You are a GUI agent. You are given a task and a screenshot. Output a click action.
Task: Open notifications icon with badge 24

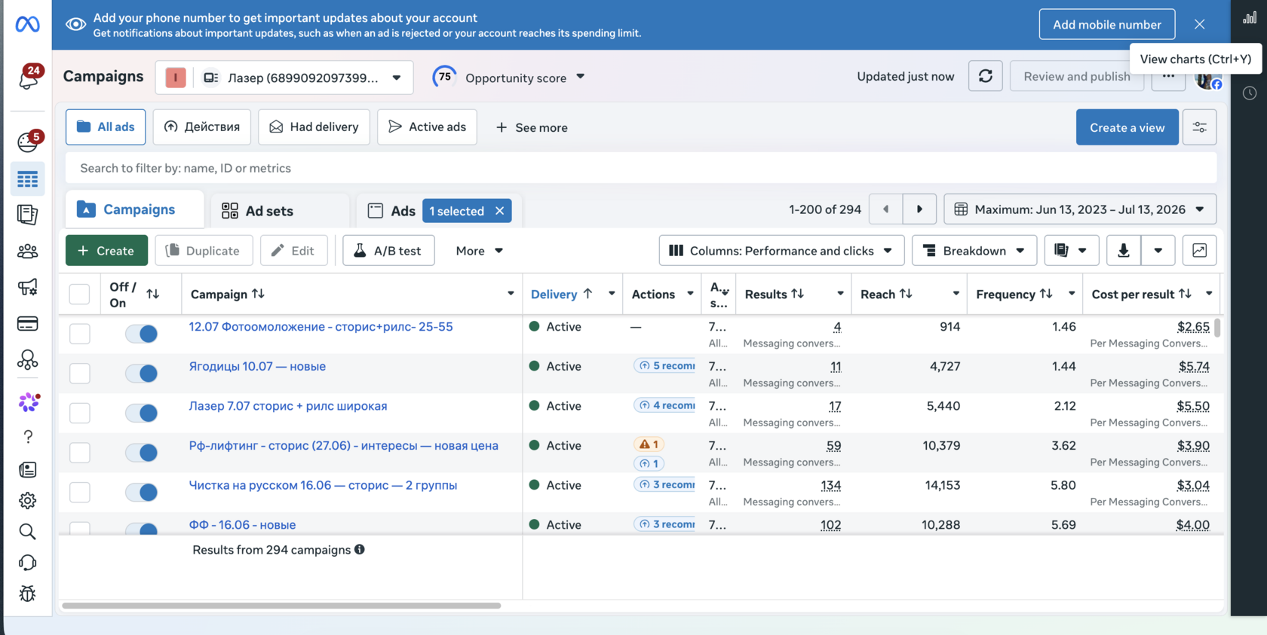click(x=29, y=77)
